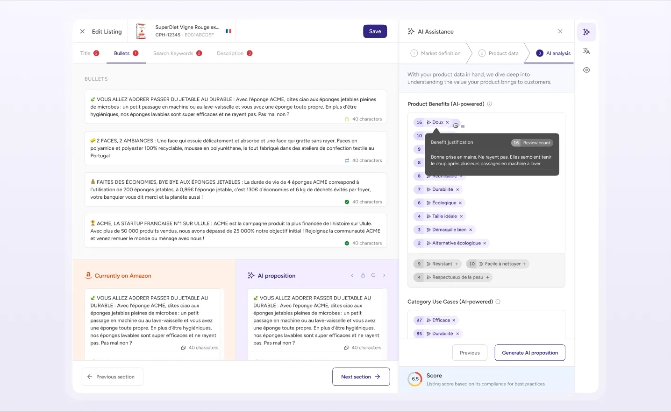Image resolution: width=671 pixels, height=412 pixels.
Task: Select the AI analysis step
Action: tap(553, 53)
